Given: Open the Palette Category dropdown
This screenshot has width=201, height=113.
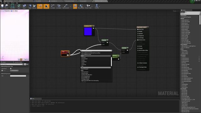Looking at the screenshot, I should [x=192, y=12].
